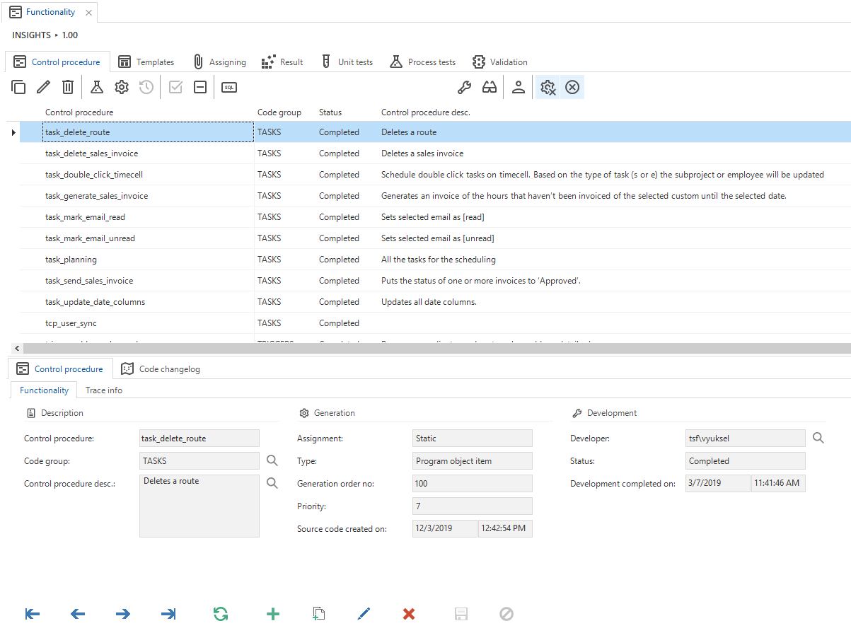The width and height of the screenshot is (851, 633).
Task: Toggle the highlighted gear-with-x toolbar button
Action: click(x=548, y=87)
